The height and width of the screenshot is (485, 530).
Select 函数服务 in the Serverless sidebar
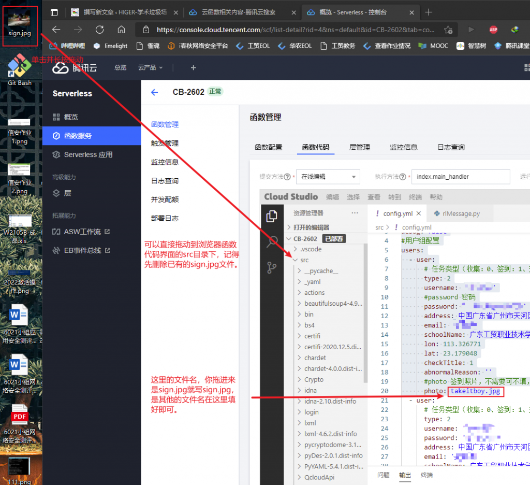point(92,136)
